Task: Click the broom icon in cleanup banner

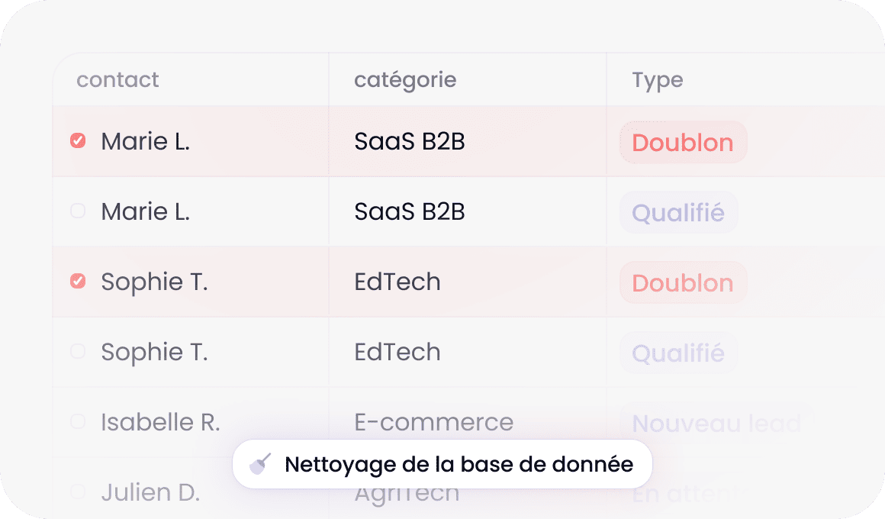Action: click(x=260, y=464)
